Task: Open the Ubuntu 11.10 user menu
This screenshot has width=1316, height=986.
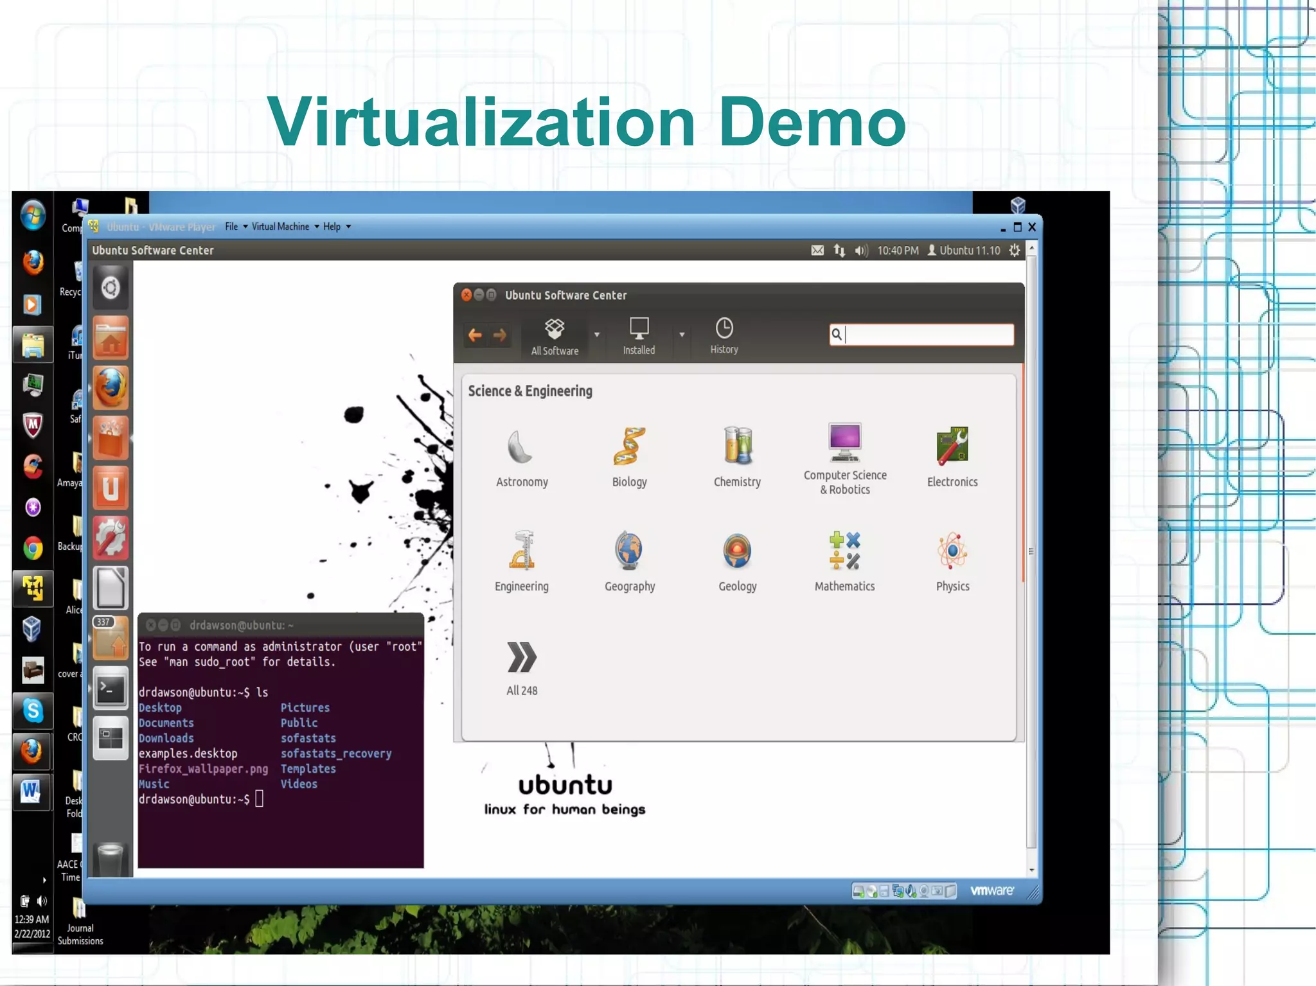Action: 963,251
